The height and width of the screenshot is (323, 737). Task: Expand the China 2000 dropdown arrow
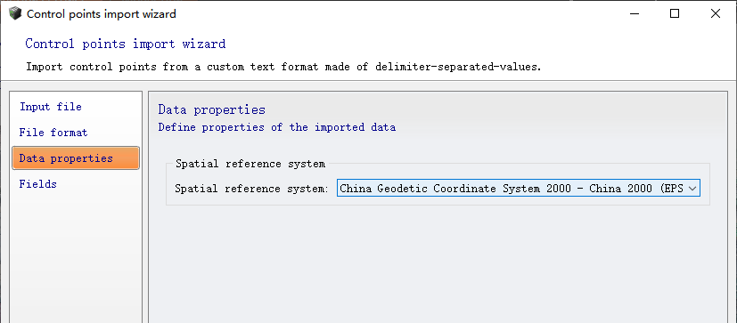pyautogui.click(x=692, y=189)
